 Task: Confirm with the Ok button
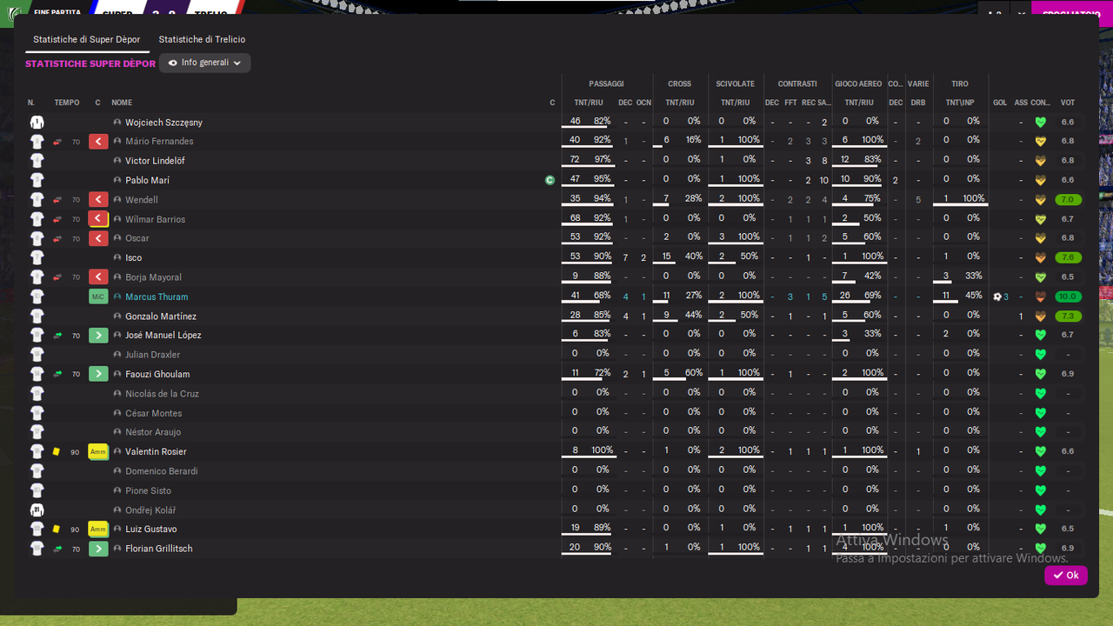[x=1066, y=576]
